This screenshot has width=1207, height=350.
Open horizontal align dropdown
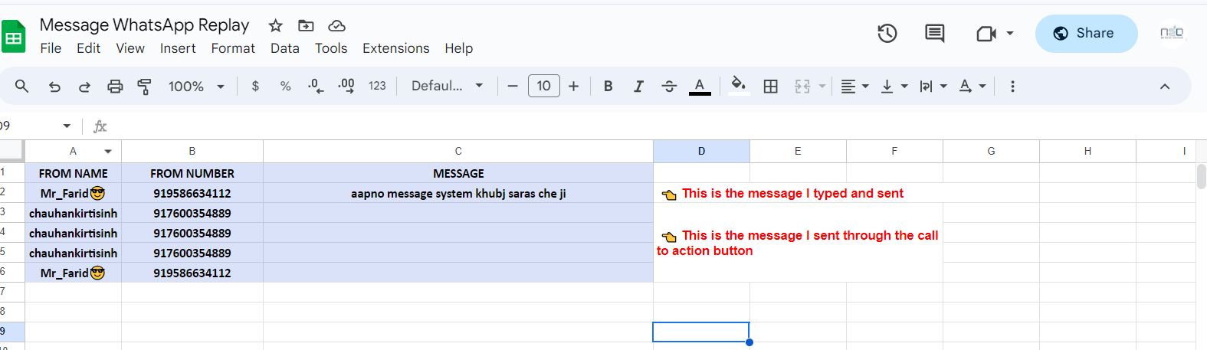pyautogui.click(x=854, y=86)
